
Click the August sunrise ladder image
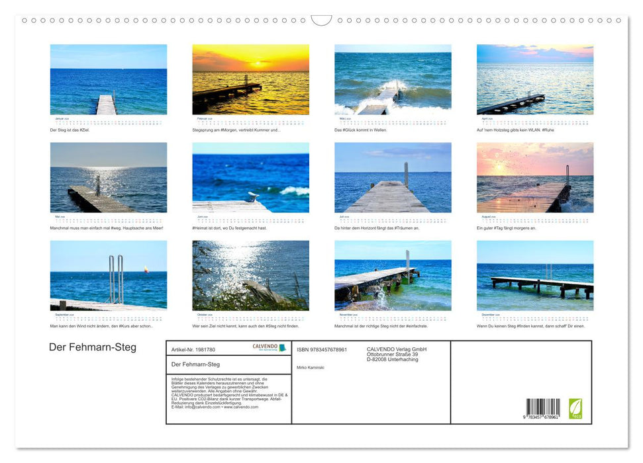pos(535,177)
